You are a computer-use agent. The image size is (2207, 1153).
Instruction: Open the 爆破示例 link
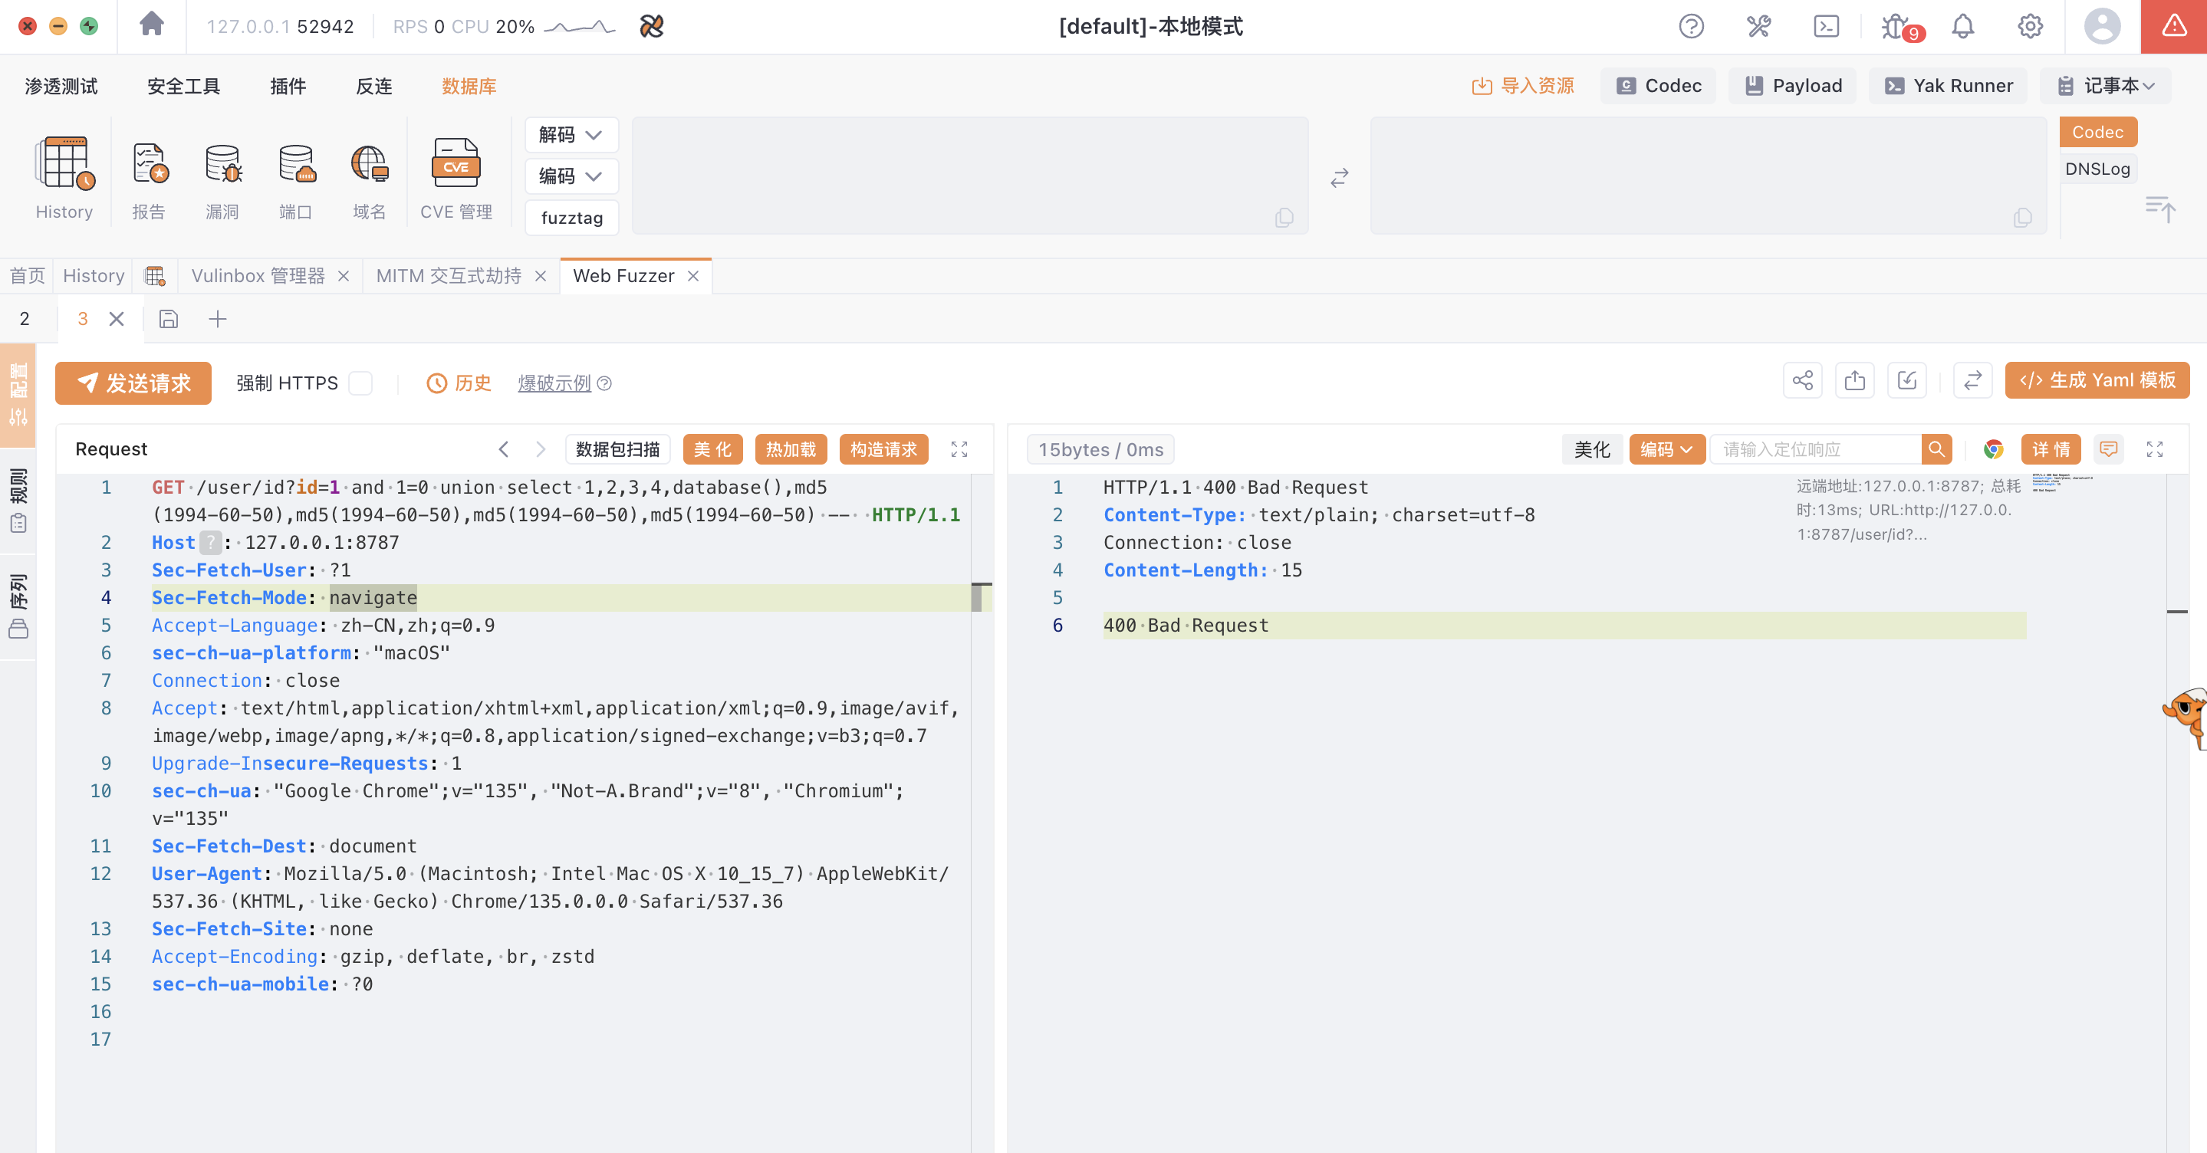[554, 383]
